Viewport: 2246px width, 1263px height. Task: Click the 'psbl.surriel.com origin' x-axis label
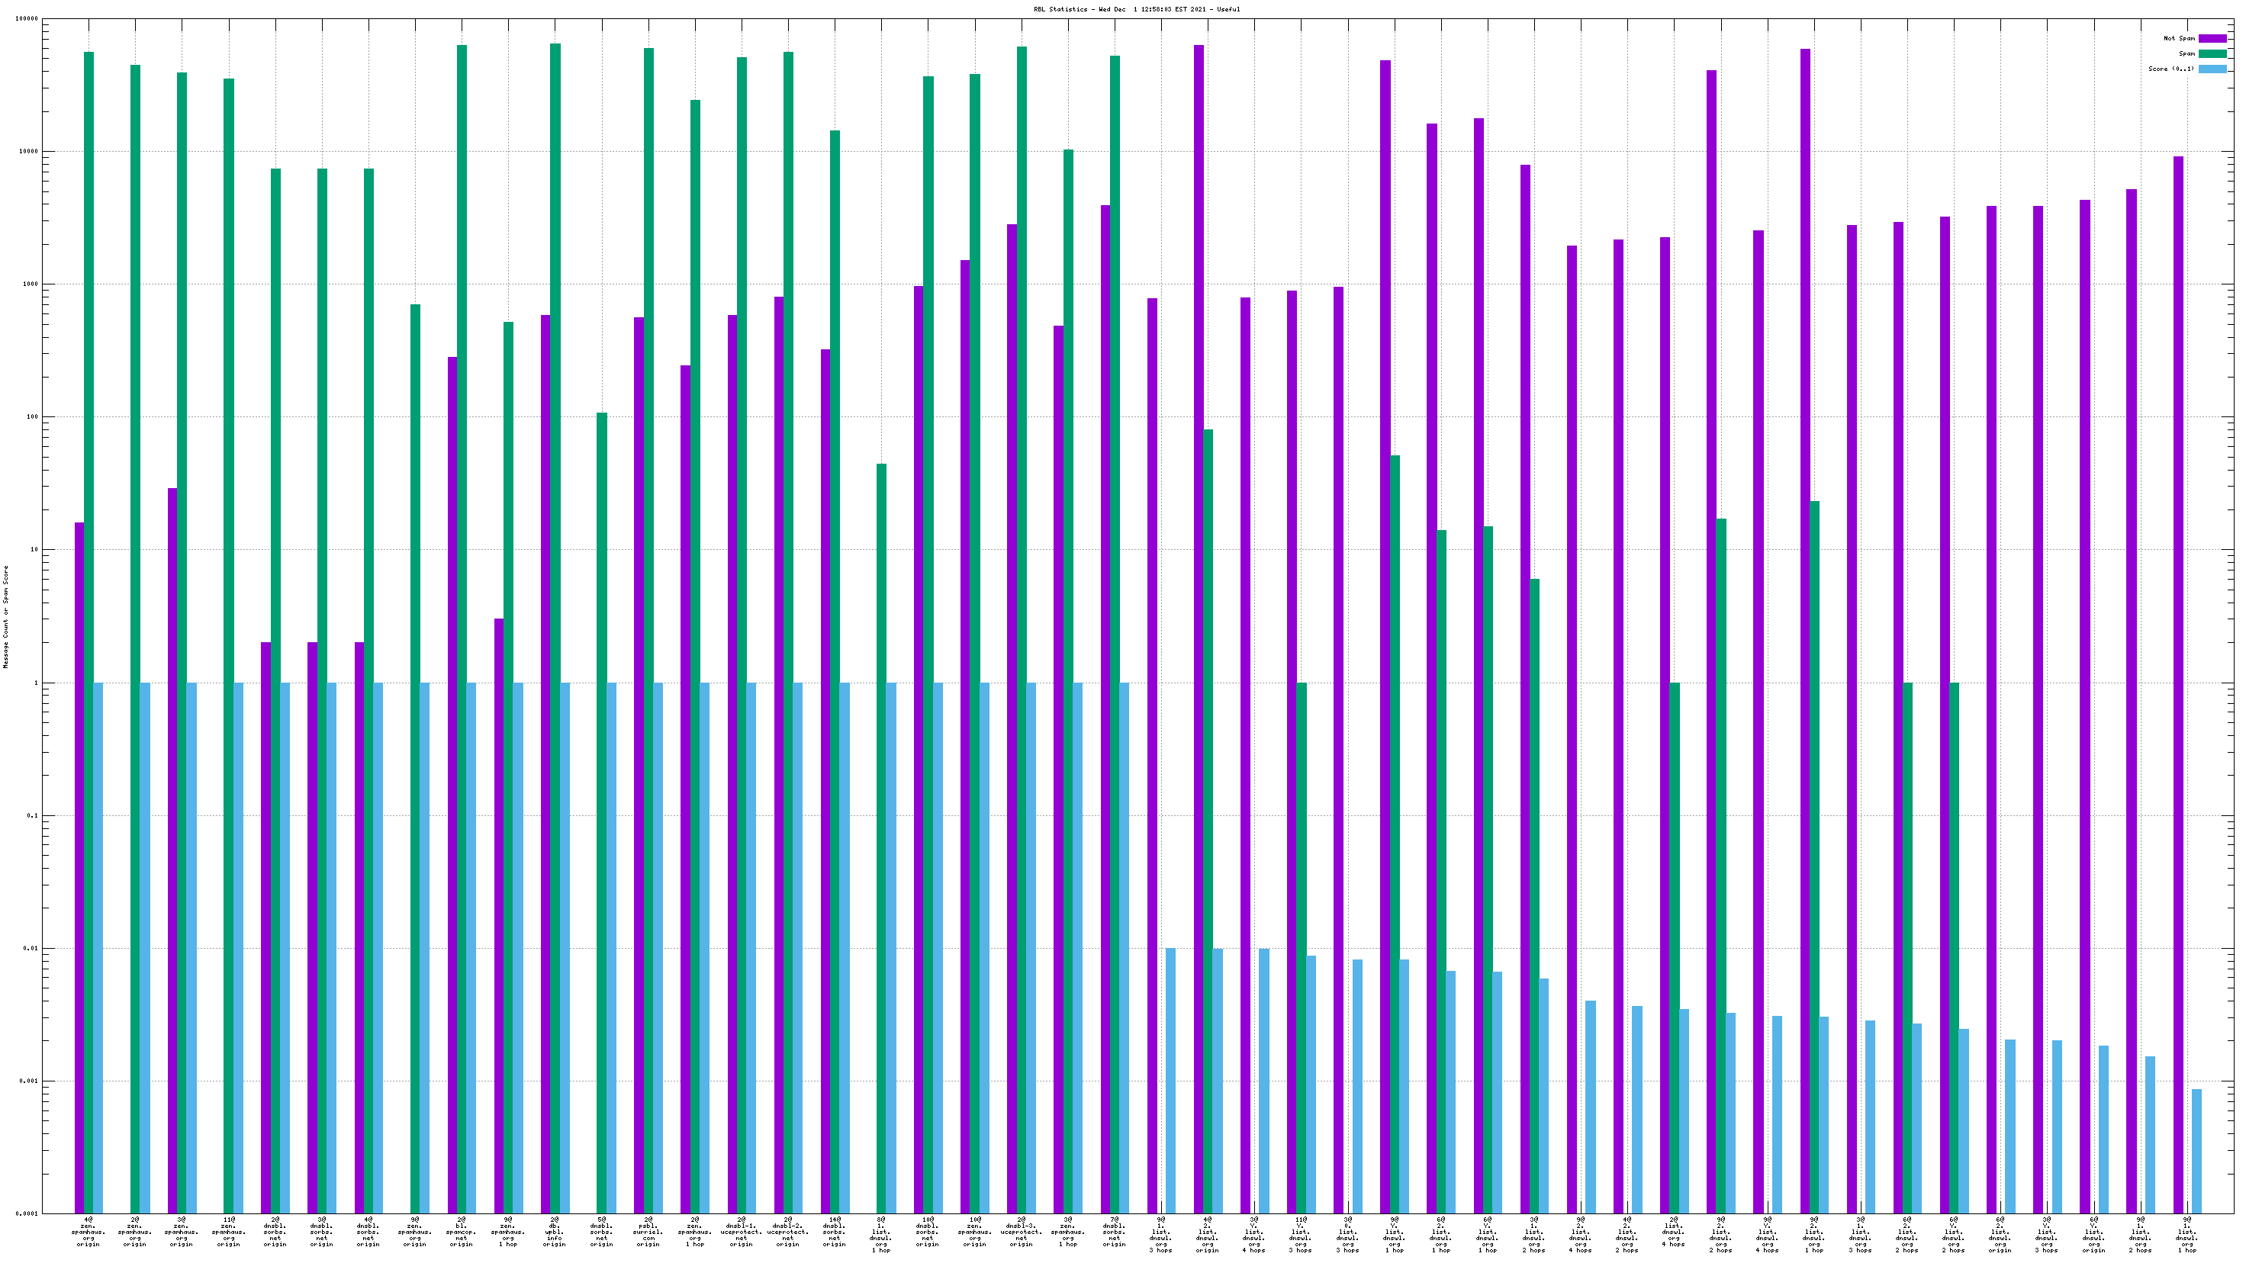point(648,1232)
